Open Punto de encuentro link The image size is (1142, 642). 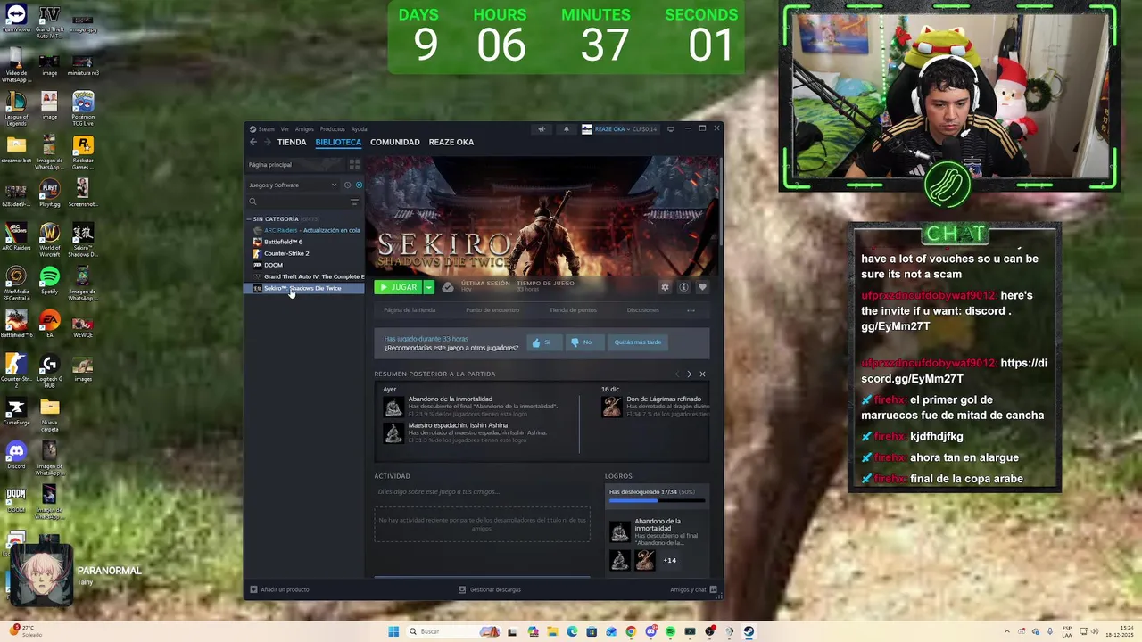pyautogui.click(x=492, y=310)
